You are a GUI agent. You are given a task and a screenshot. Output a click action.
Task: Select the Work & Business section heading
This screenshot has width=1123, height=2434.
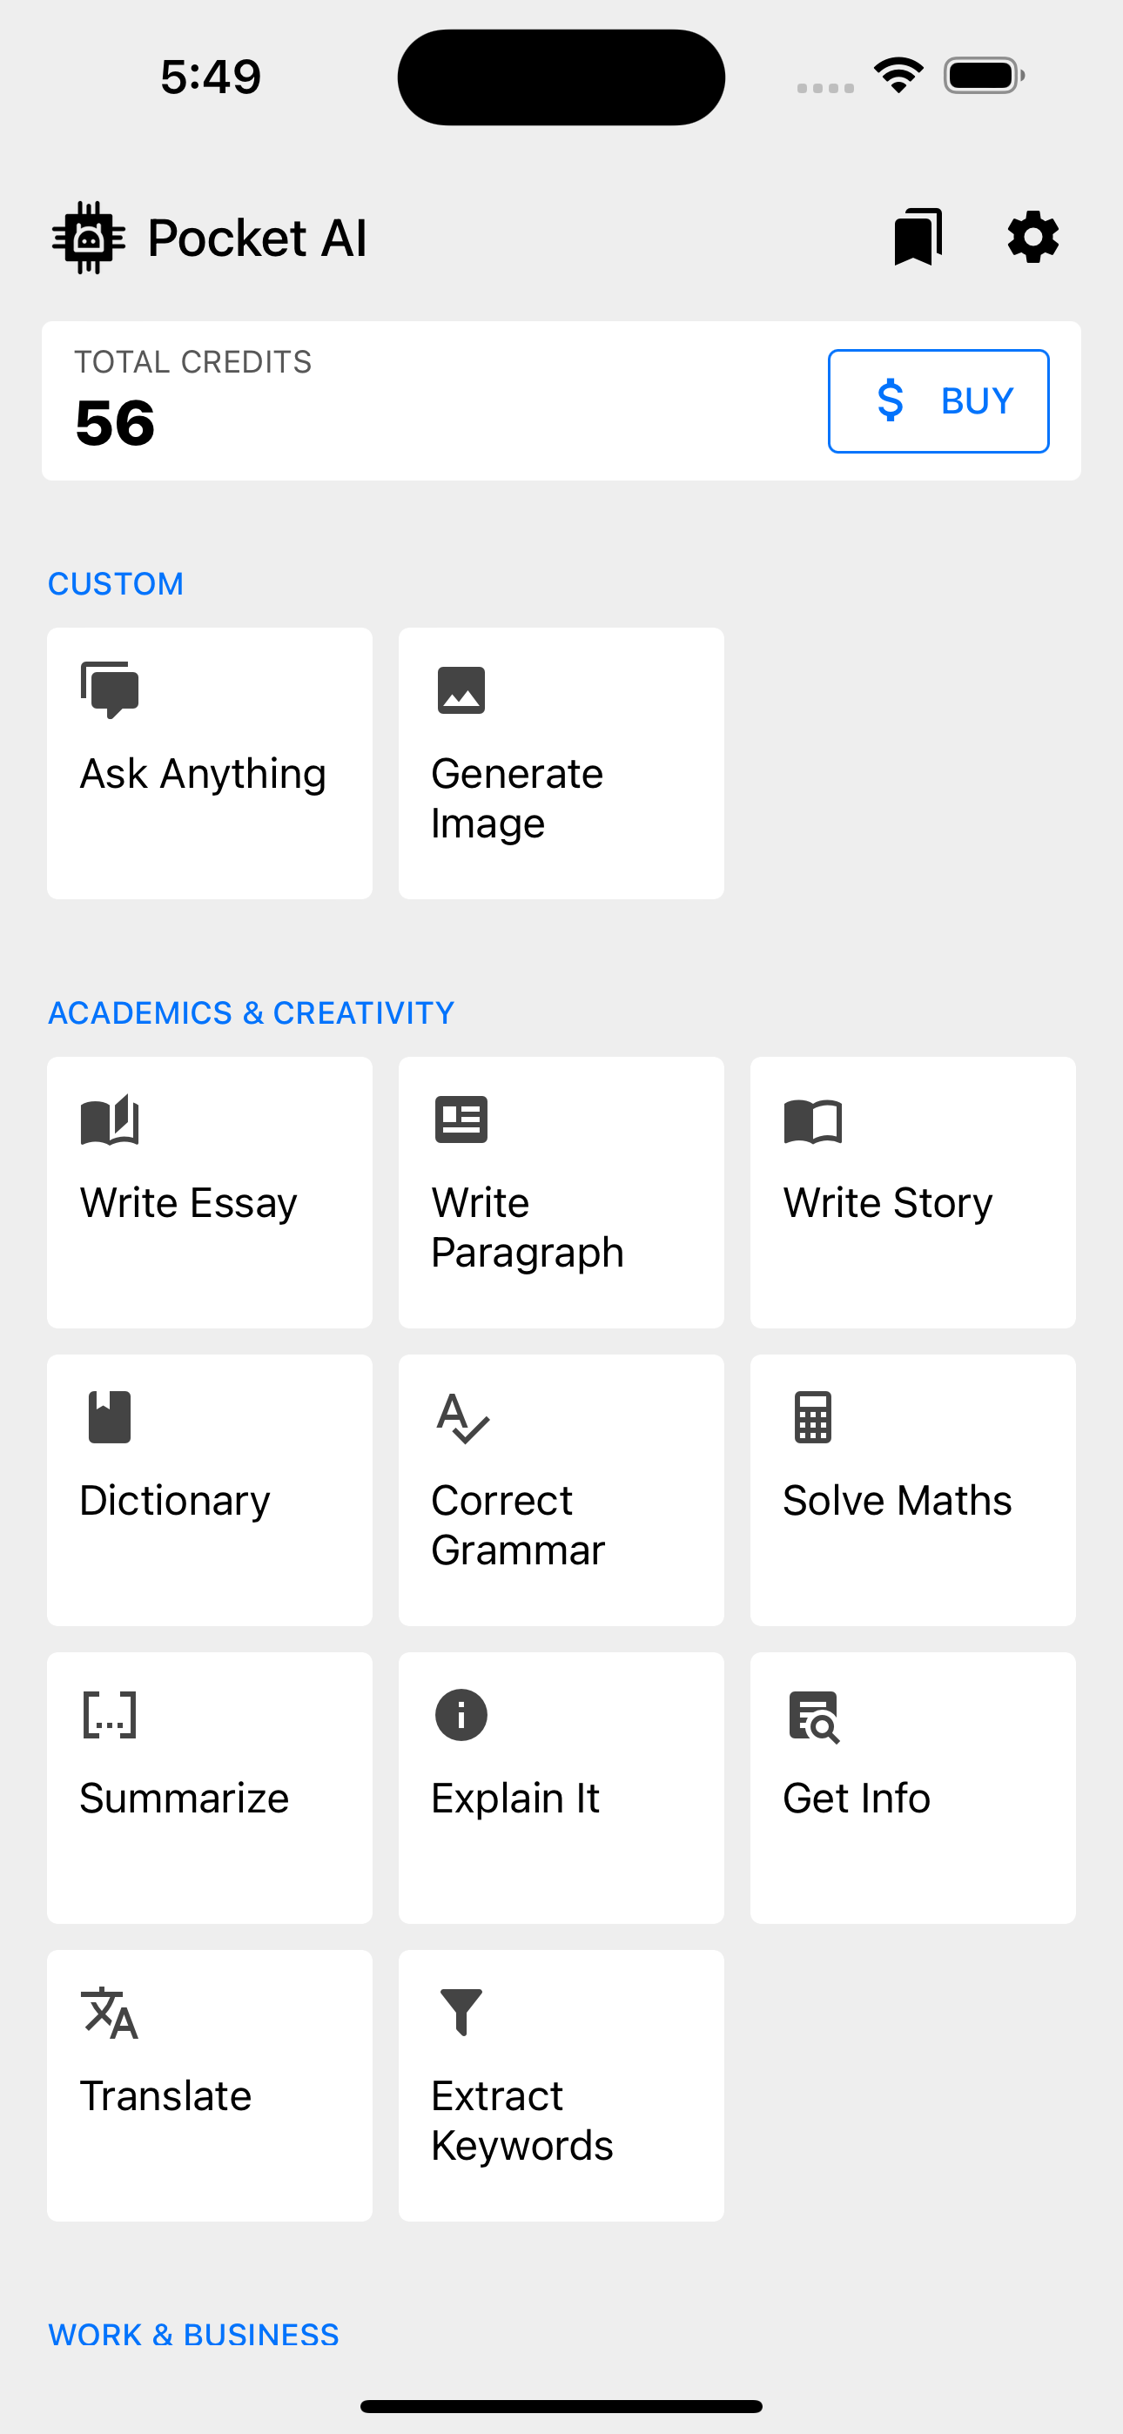pos(194,2334)
